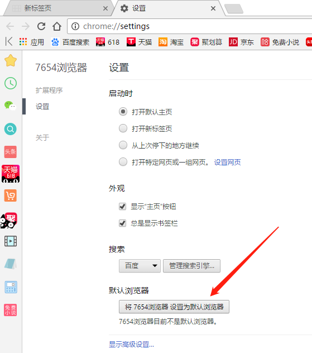Click the site info icon in address bar
Viewport: 312px width, 353px height.
[x=75, y=26]
